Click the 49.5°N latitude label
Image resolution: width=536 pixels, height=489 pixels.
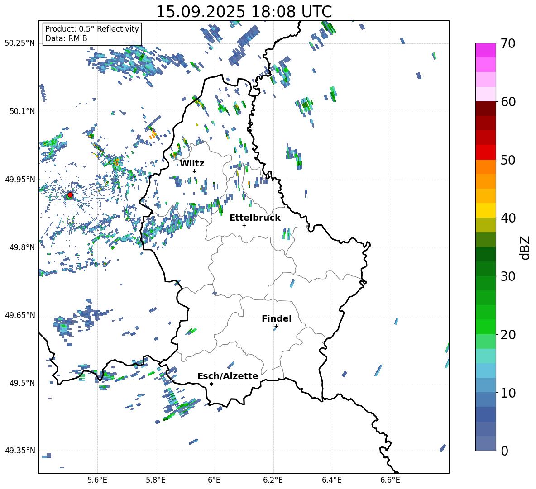[x=22, y=383]
